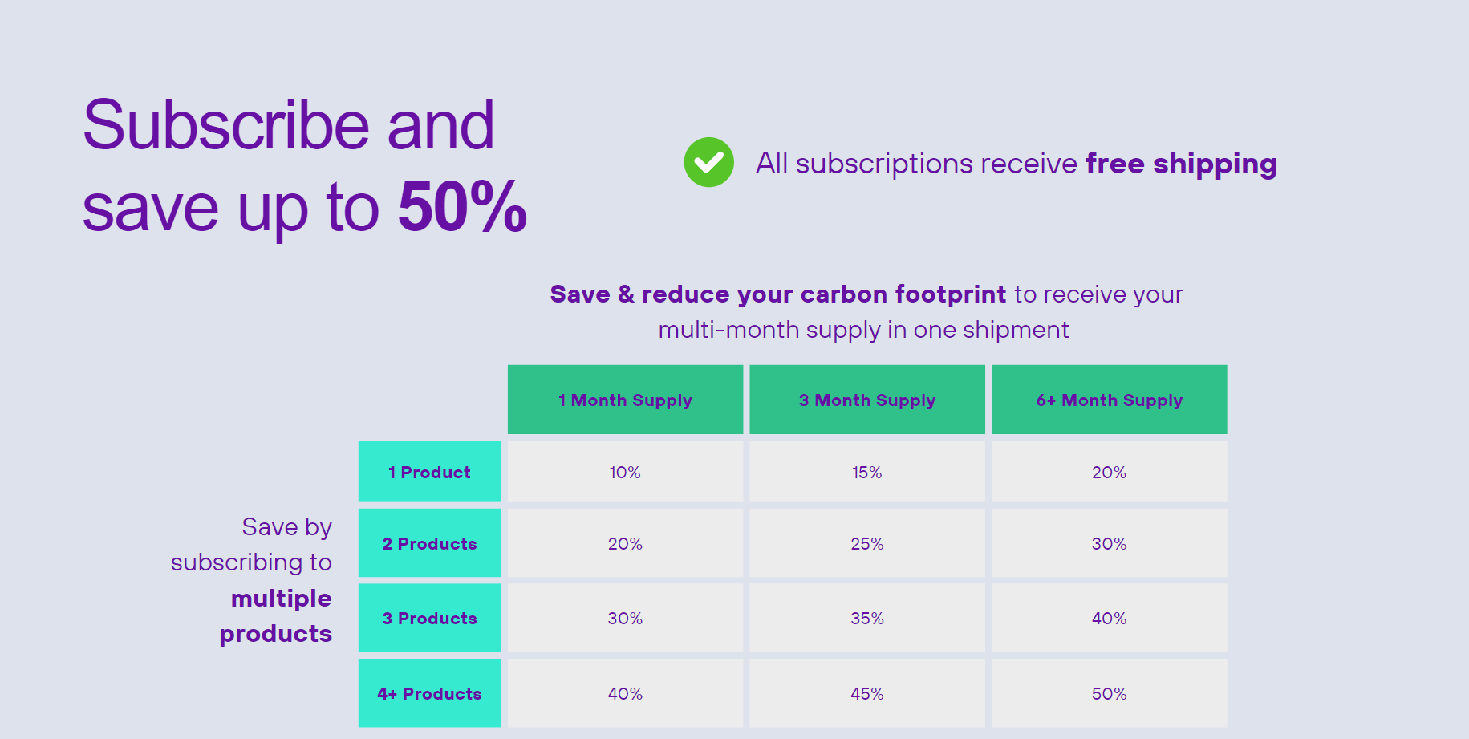Click the green checkmark icon
This screenshot has width=1469, height=739.
(708, 162)
